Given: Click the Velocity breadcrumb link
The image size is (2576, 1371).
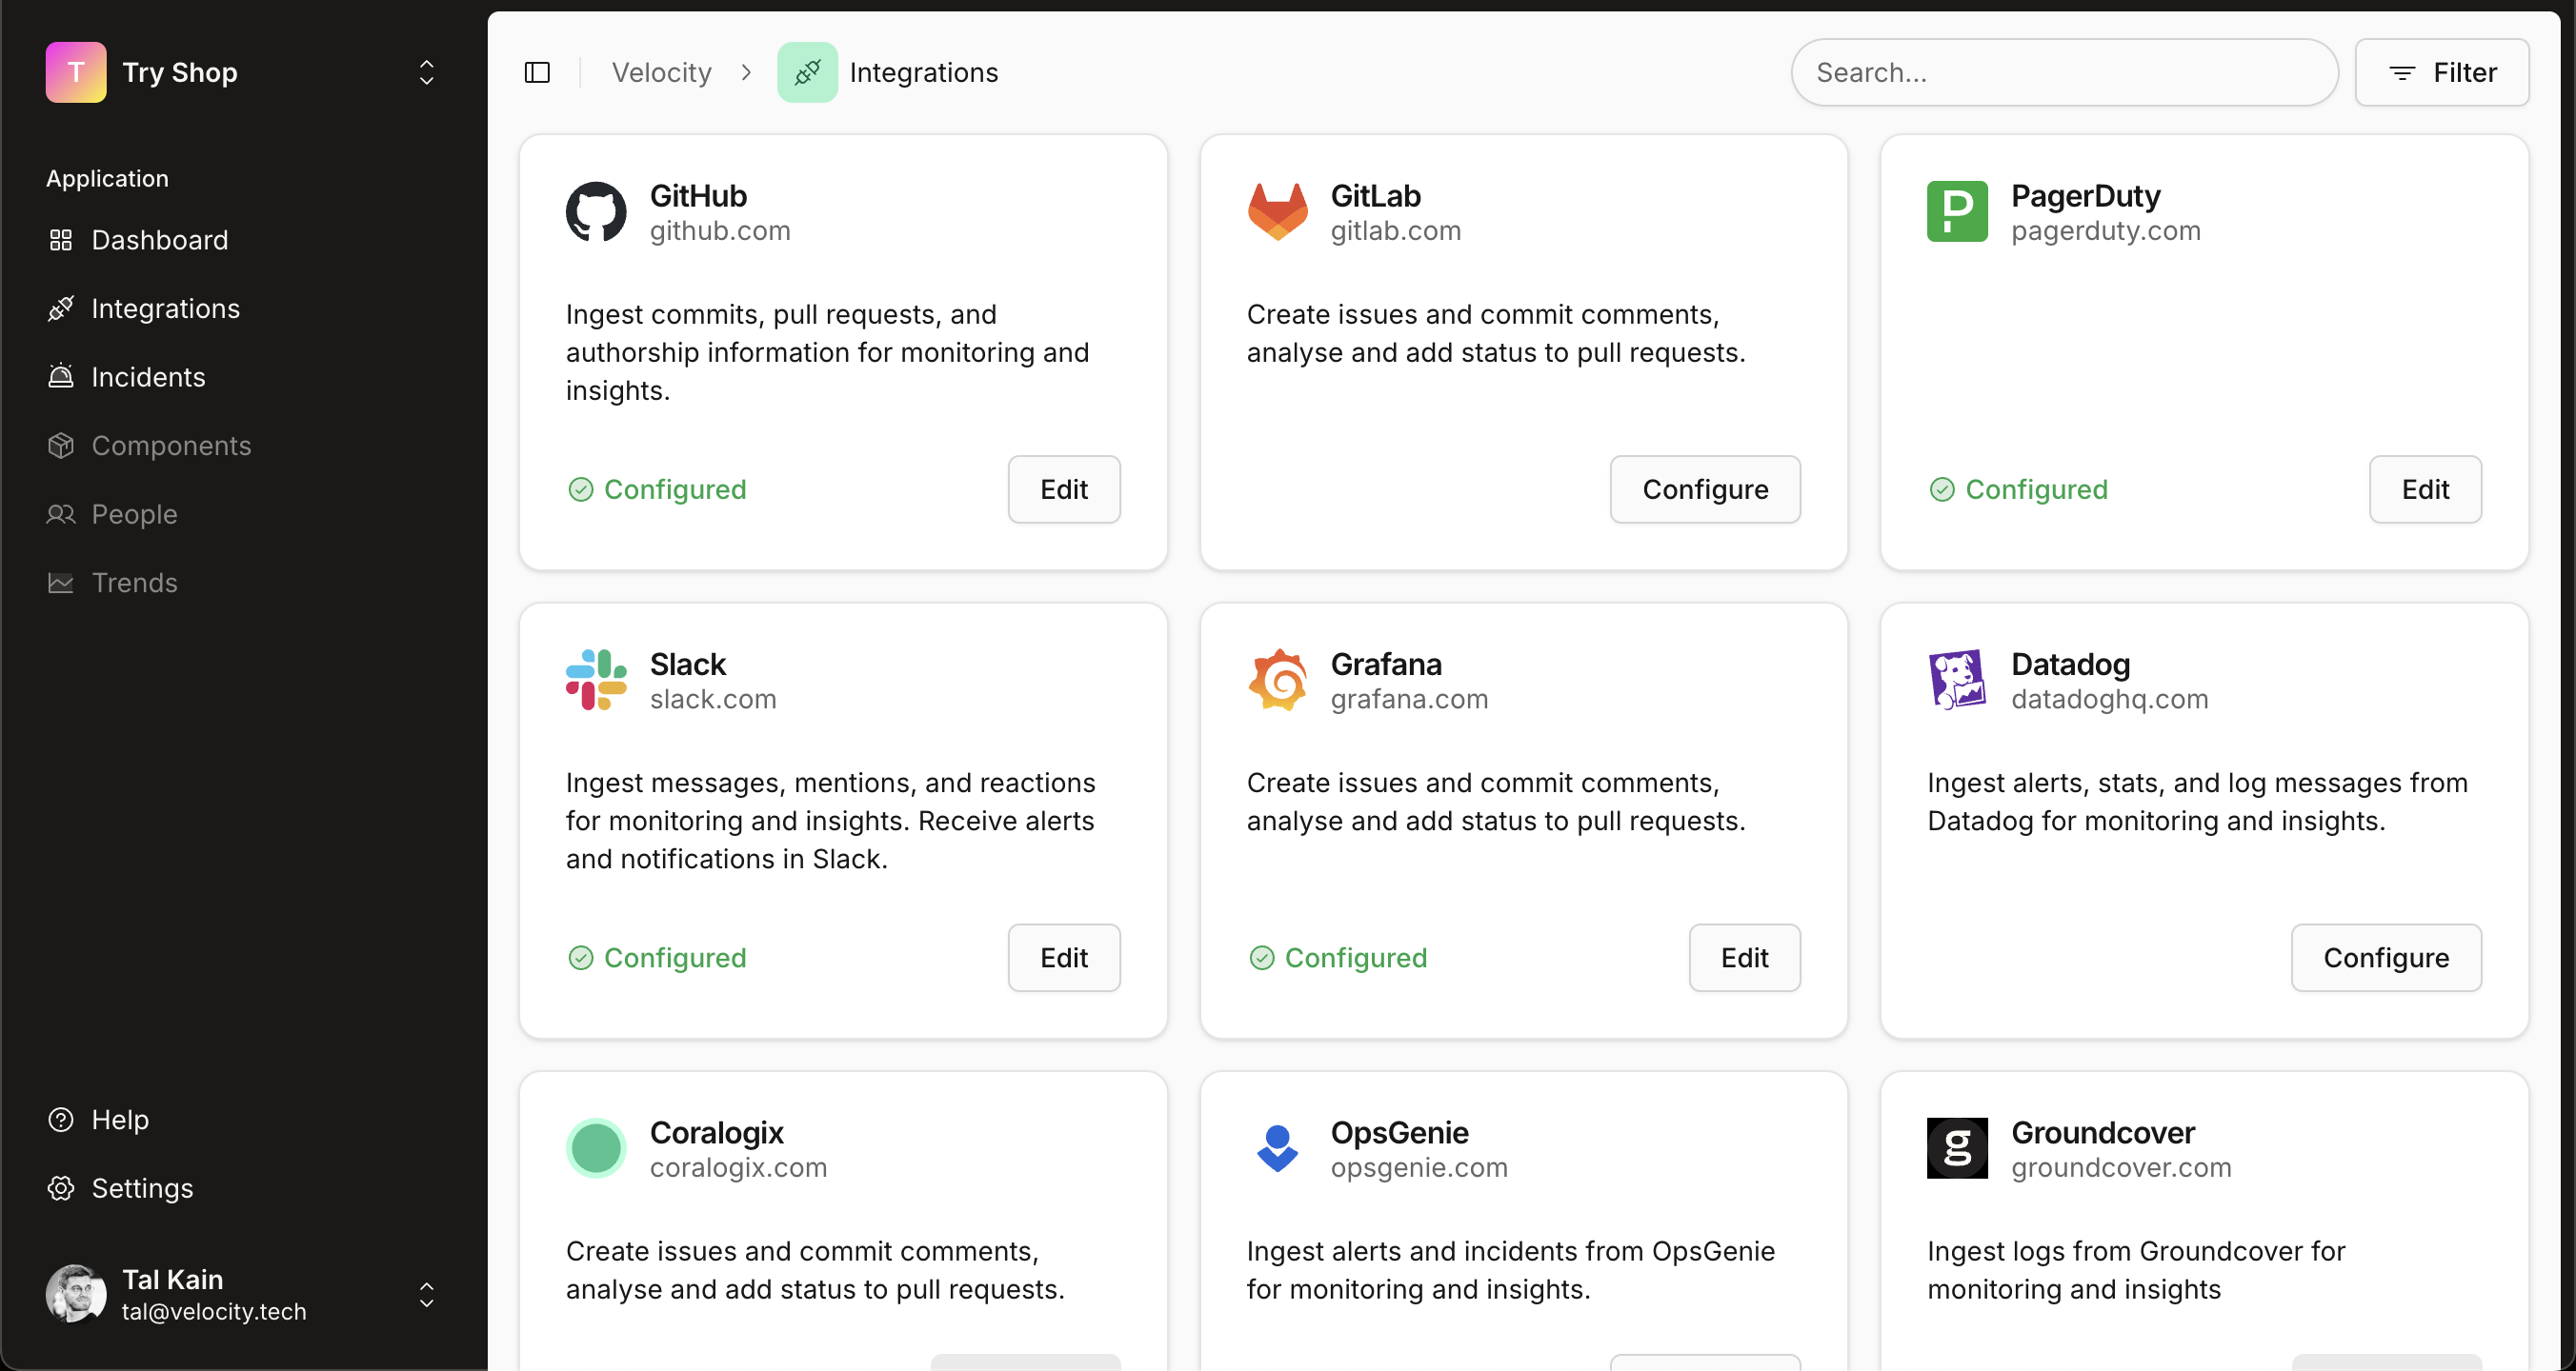Looking at the screenshot, I should pos(661,72).
